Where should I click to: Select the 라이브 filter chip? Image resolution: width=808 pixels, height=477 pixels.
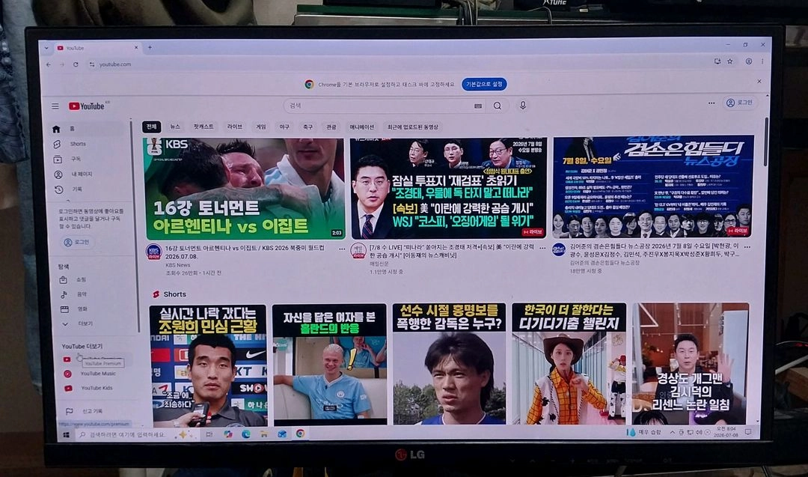pyautogui.click(x=234, y=127)
